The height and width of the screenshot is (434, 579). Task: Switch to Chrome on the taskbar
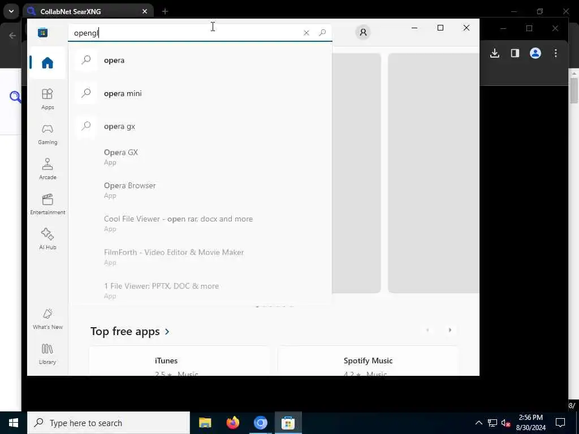pyautogui.click(x=260, y=423)
